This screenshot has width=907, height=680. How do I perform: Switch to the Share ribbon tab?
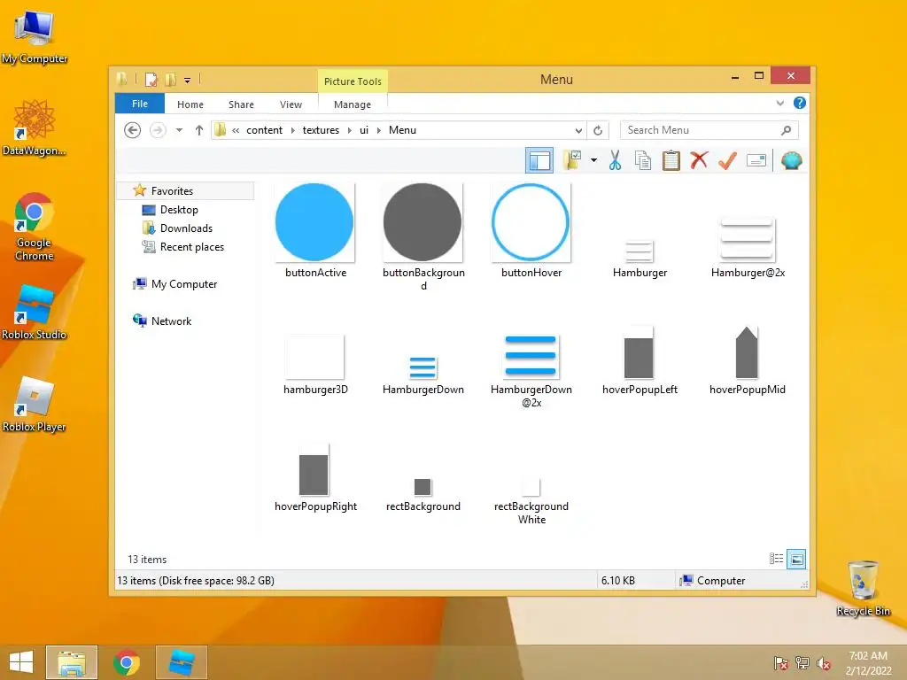(x=241, y=104)
